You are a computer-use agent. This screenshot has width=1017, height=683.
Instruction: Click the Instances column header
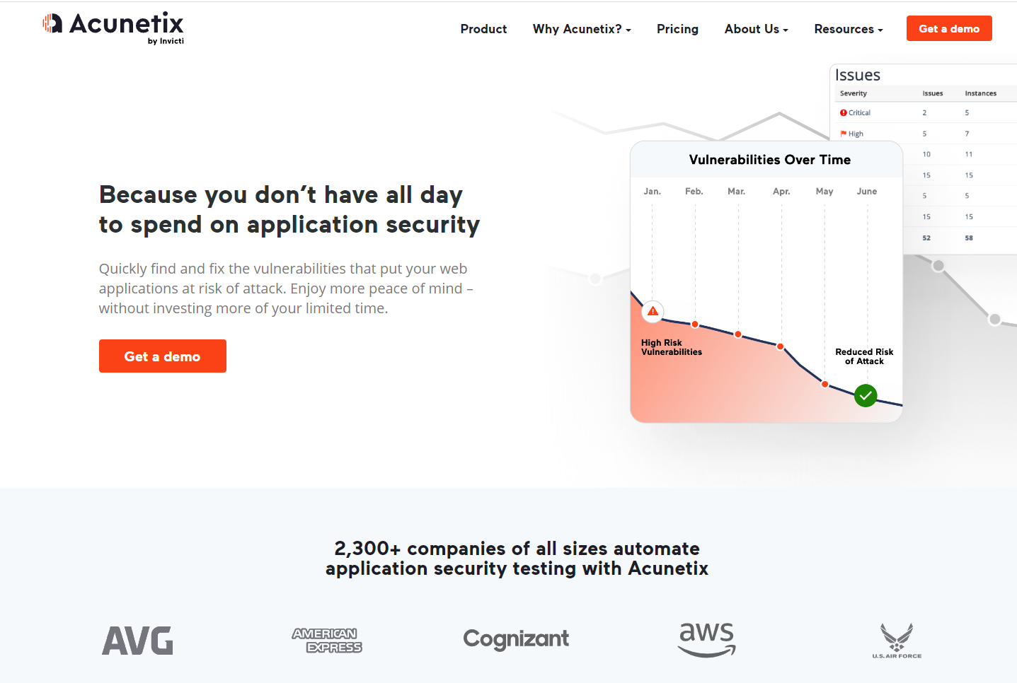tap(981, 93)
